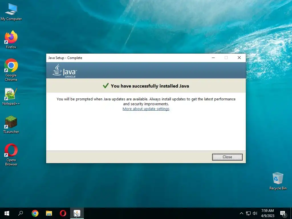The width and height of the screenshot is (292, 219).
Task: Open My Computer desktop icon
Action: pos(11,12)
